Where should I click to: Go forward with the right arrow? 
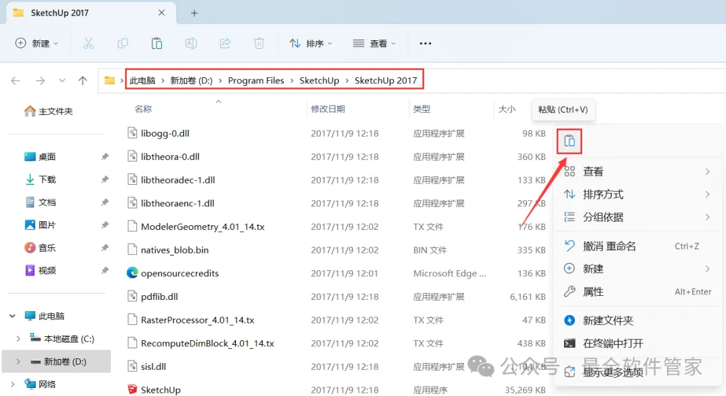click(x=40, y=81)
